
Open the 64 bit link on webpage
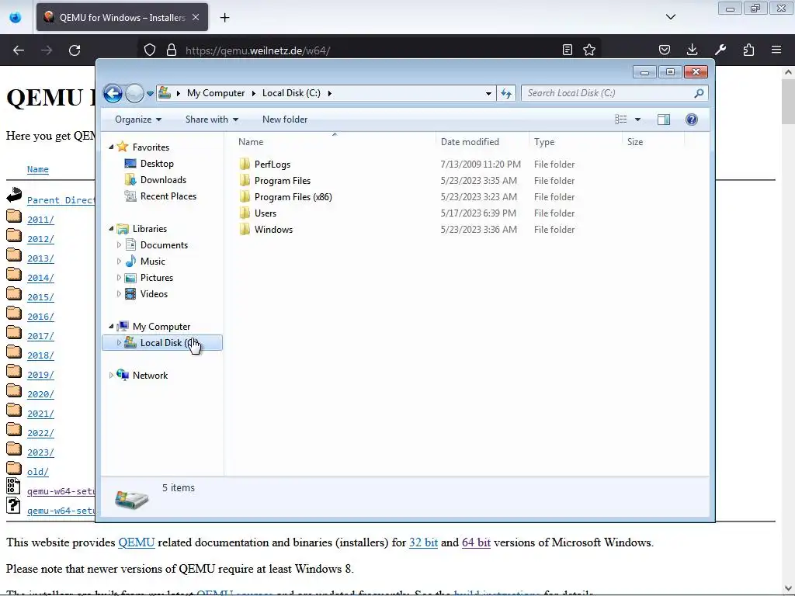point(476,542)
